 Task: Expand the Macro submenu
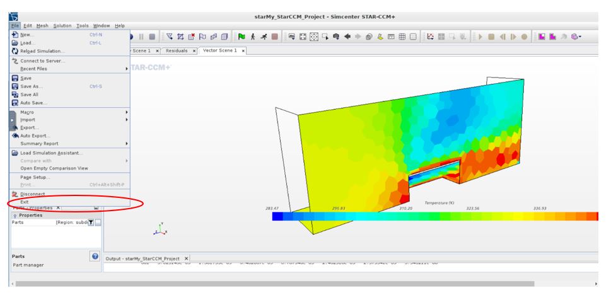click(x=70, y=112)
